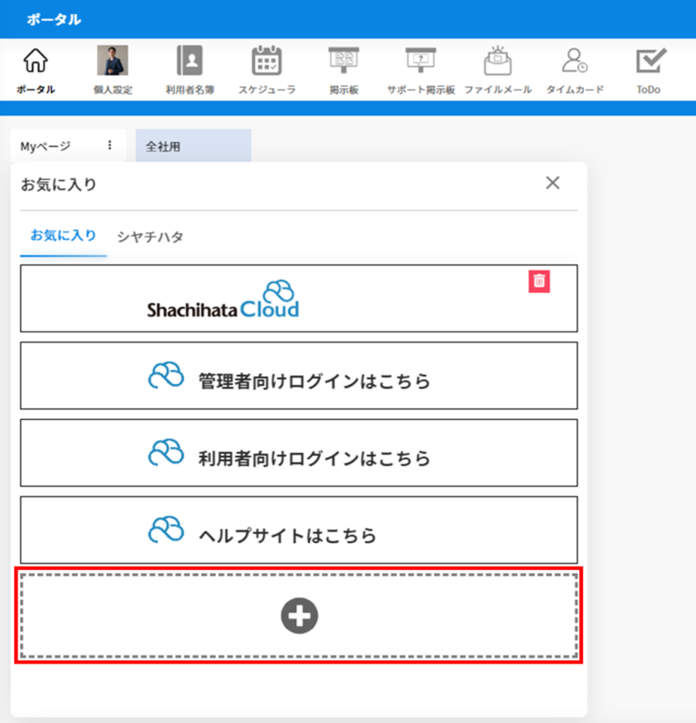Switch to the 全社用 tab
Image resolution: width=696 pixels, height=723 pixels.
pyautogui.click(x=193, y=145)
